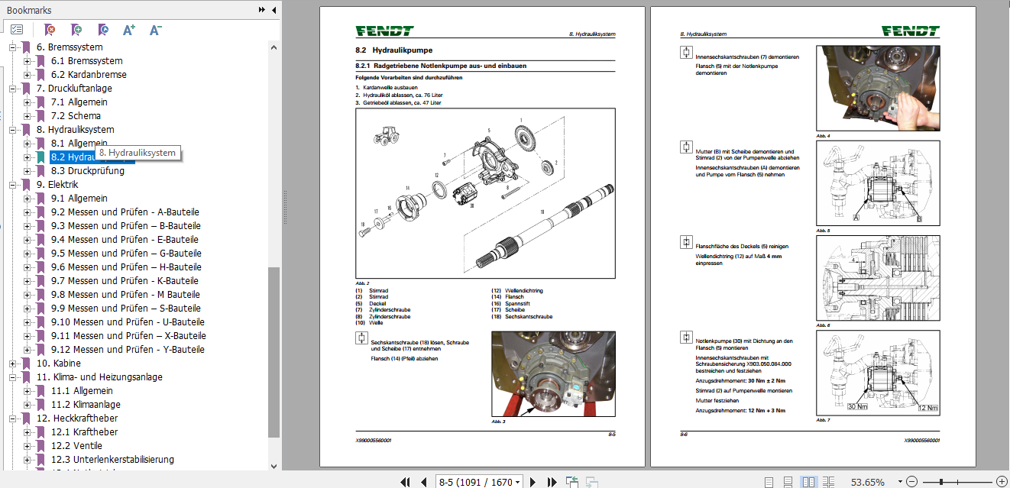Open the zoom level dropdown arrow

900,482
